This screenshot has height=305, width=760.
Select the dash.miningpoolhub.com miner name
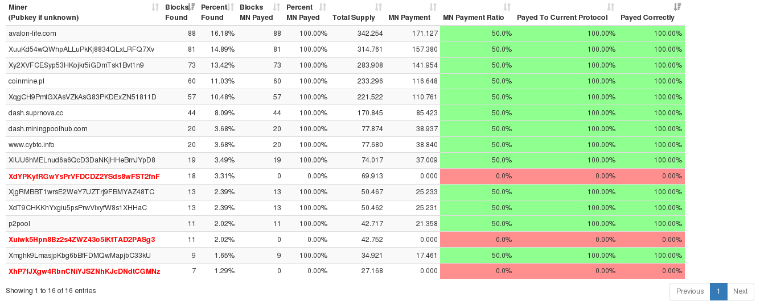pos(48,129)
